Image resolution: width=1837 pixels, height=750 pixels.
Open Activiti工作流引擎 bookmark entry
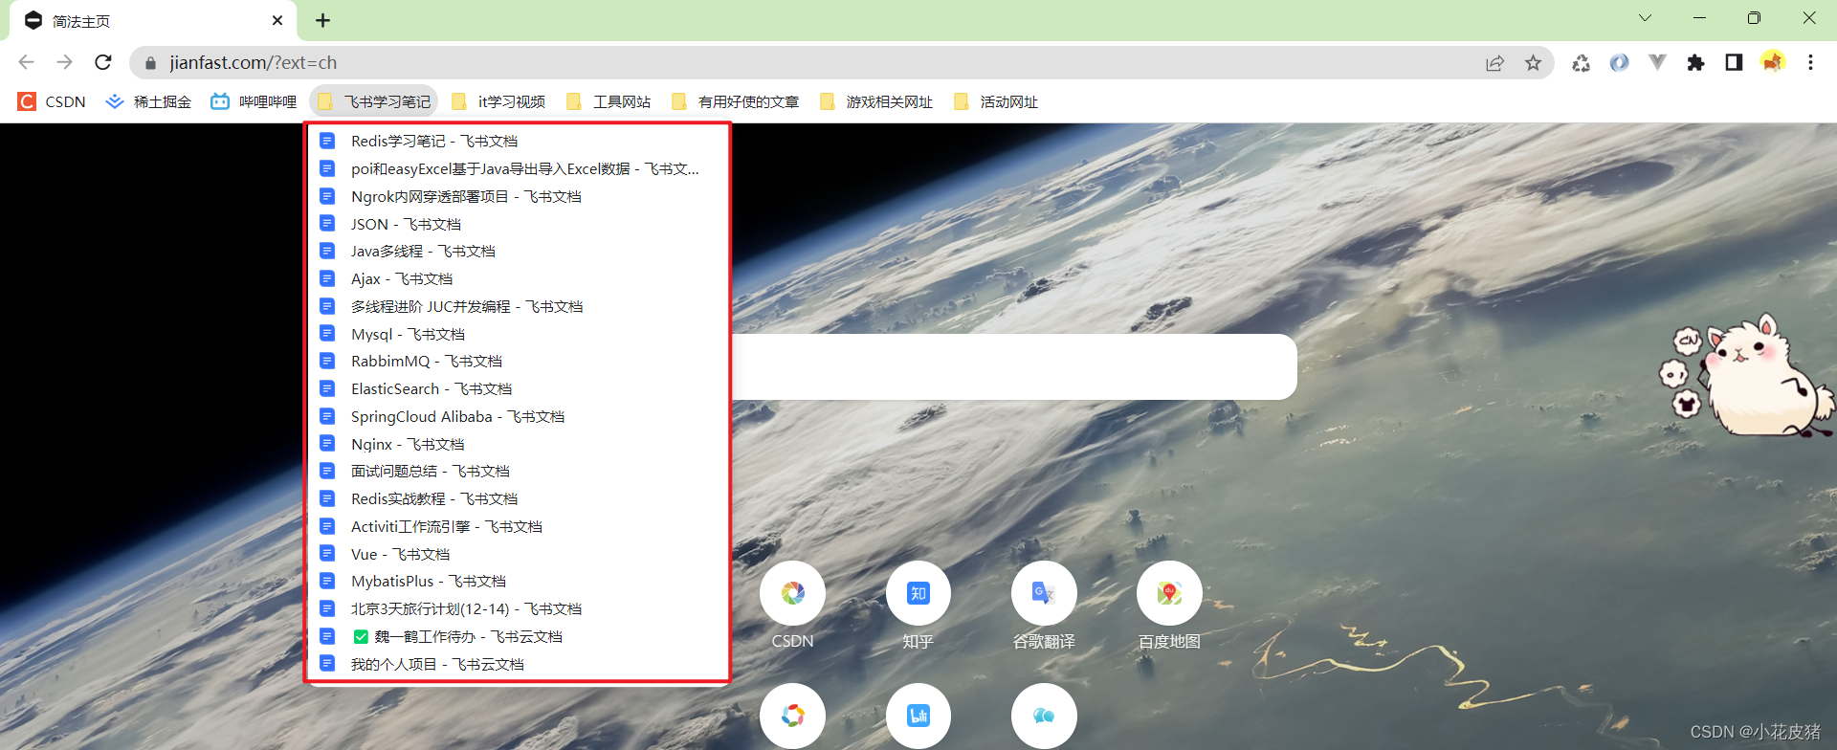(x=517, y=526)
